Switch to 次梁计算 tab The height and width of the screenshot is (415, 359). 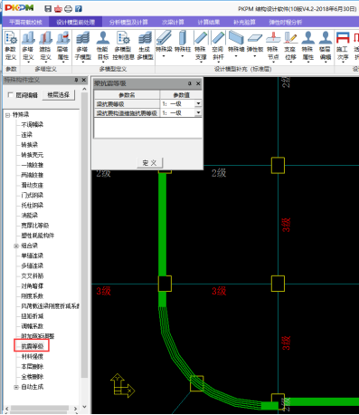click(x=173, y=22)
